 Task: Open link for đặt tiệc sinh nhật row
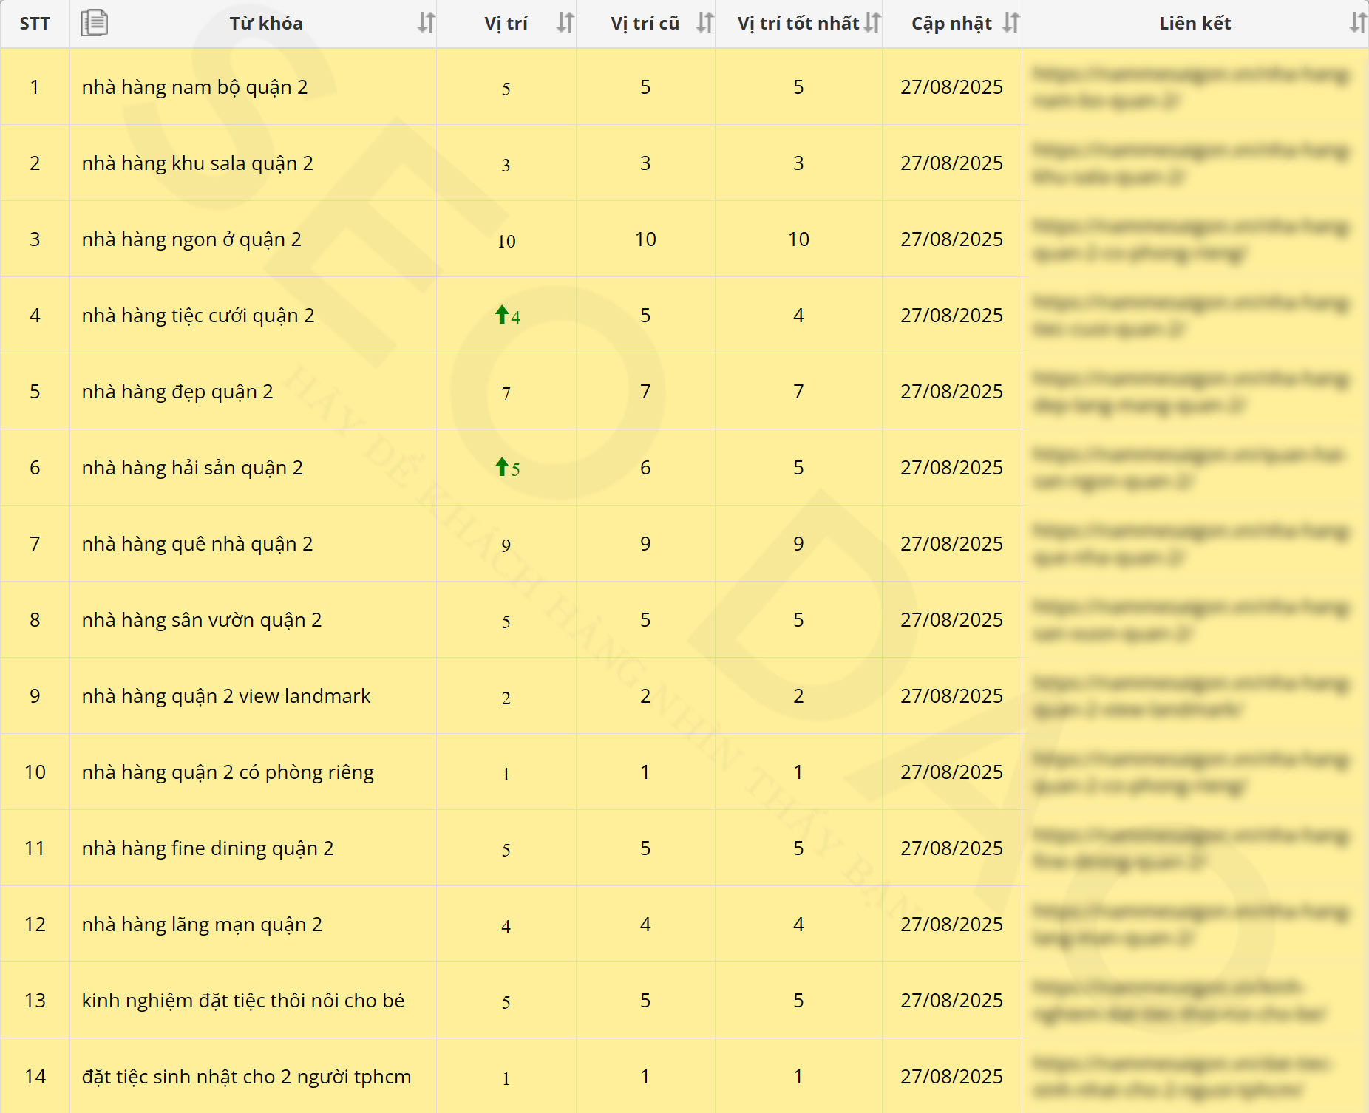pos(1181,1077)
